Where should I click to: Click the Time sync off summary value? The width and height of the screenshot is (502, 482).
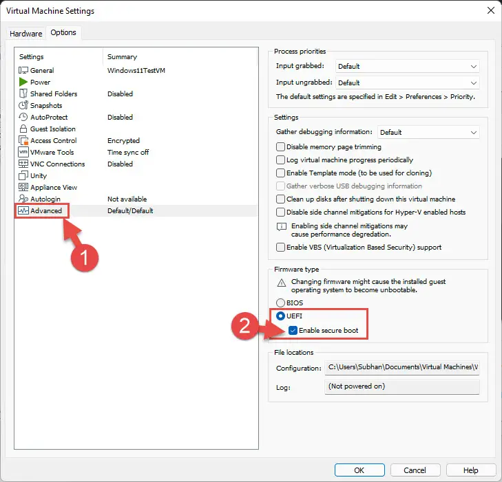point(128,152)
